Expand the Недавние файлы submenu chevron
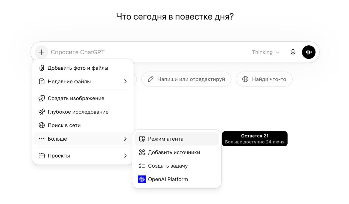This screenshot has width=349, height=204. [125, 81]
